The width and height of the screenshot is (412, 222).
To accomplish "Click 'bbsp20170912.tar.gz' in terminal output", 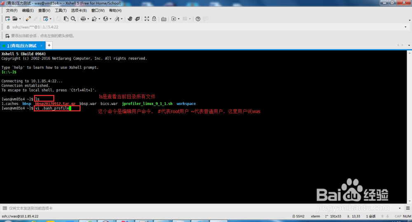I will click(55, 104).
